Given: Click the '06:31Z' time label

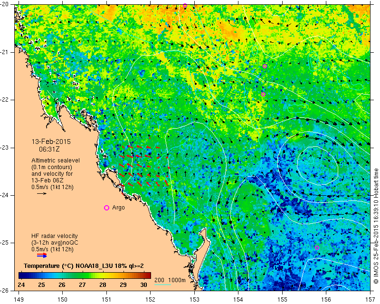Looking at the screenshot, I should click(x=49, y=149).
